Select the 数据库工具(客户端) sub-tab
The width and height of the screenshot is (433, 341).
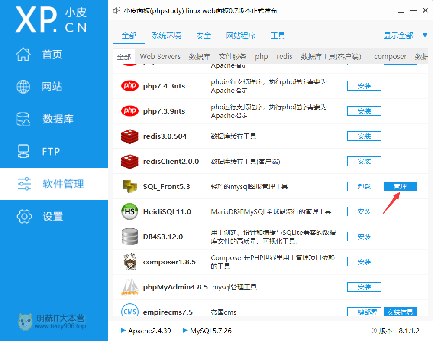tap(331, 57)
